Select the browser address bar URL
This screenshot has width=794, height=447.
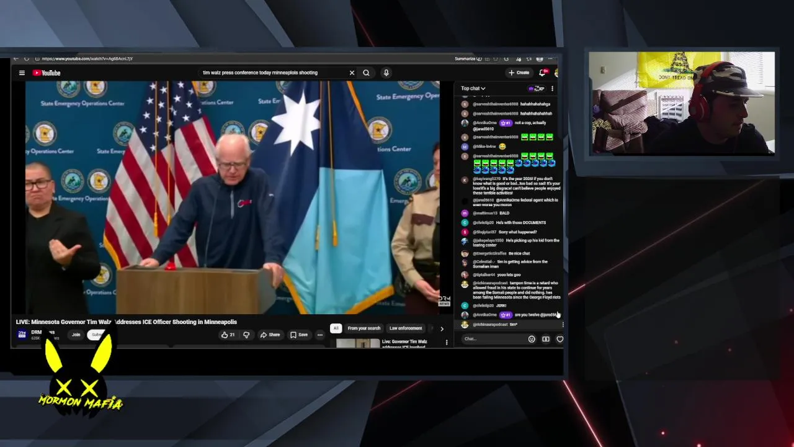click(87, 58)
